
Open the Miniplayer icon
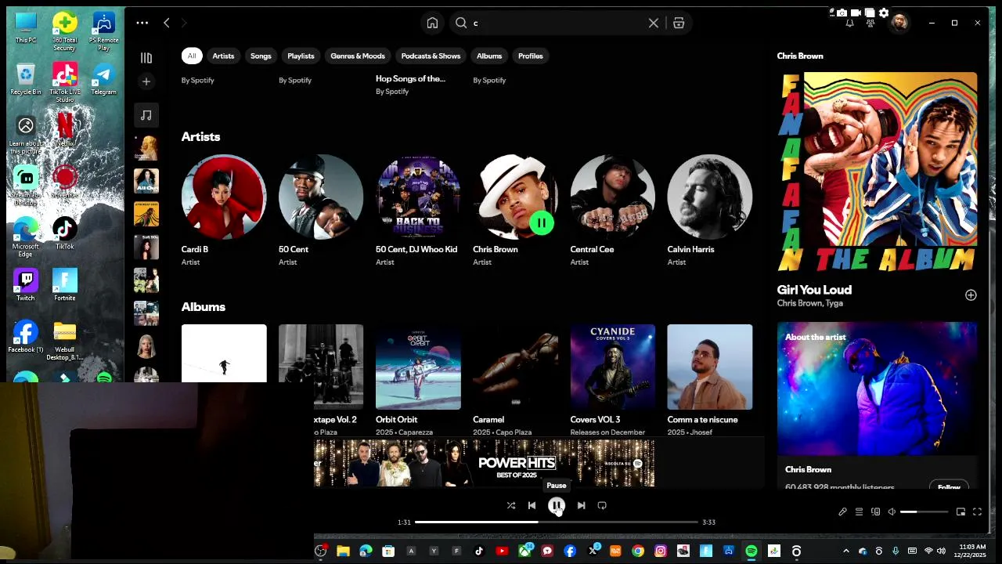(x=961, y=512)
